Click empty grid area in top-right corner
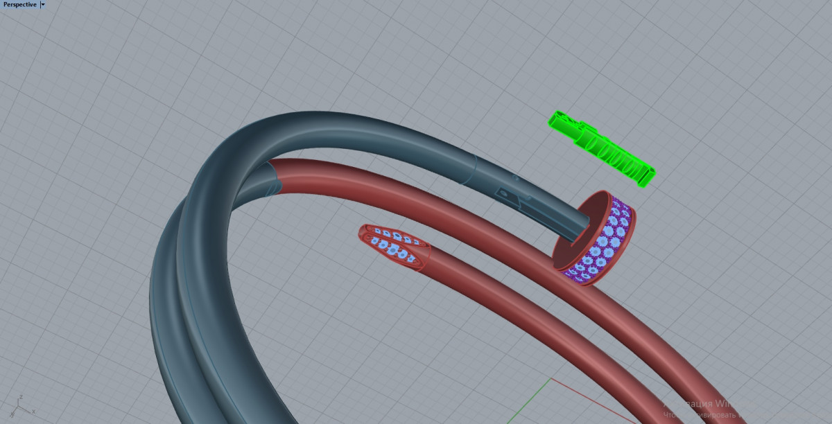 (763, 55)
